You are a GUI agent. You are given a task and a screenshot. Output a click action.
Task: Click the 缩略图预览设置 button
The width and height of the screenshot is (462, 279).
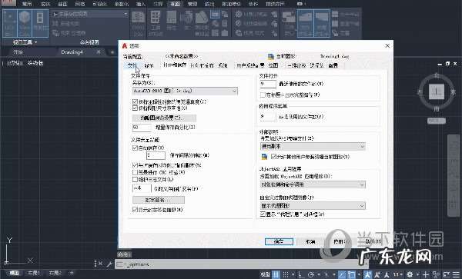coord(164,118)
